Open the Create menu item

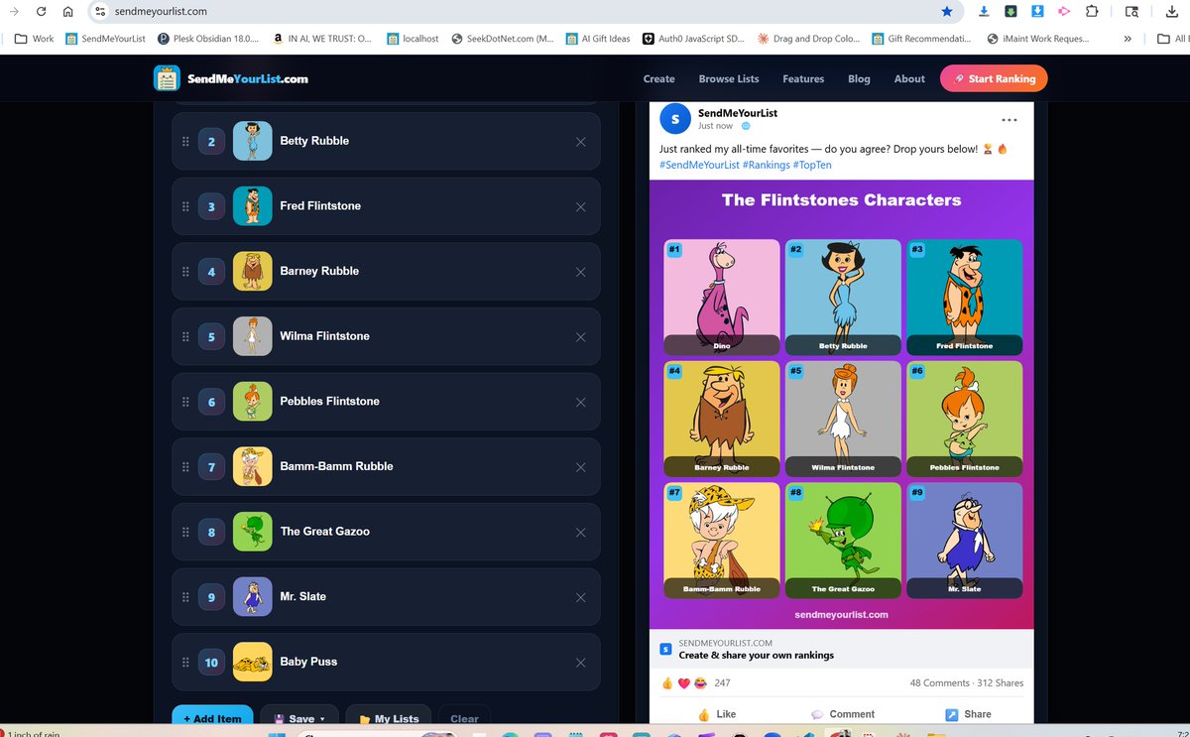coord(658,79)
